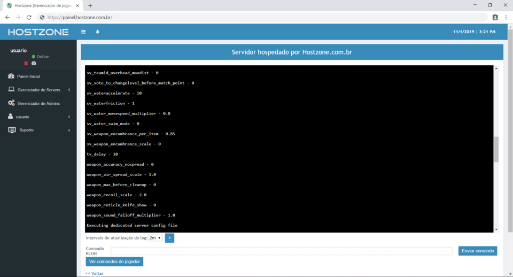This screenshot has width=513, height=277.
Task: Click log line 'weapon_reticle_knife_show - 0'
Action: tap(121, 205)
